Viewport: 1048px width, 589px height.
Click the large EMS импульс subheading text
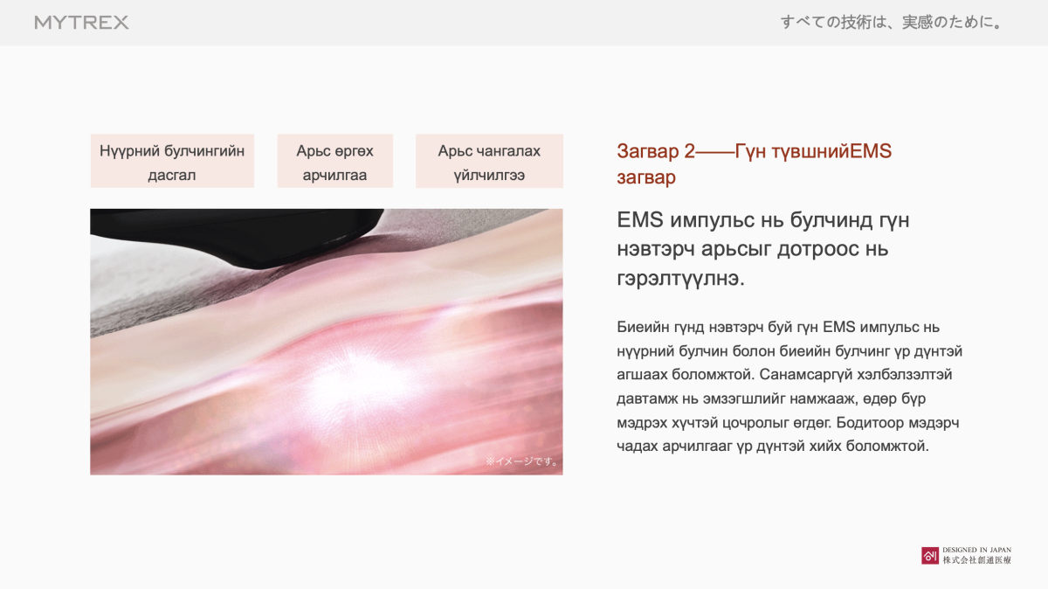762,249
